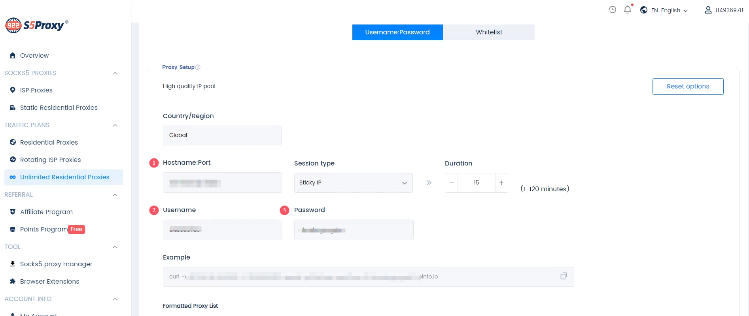Select the Username:Password tab
The height and width of the screenshot is (316, 749).
click(x=397, y=32)
